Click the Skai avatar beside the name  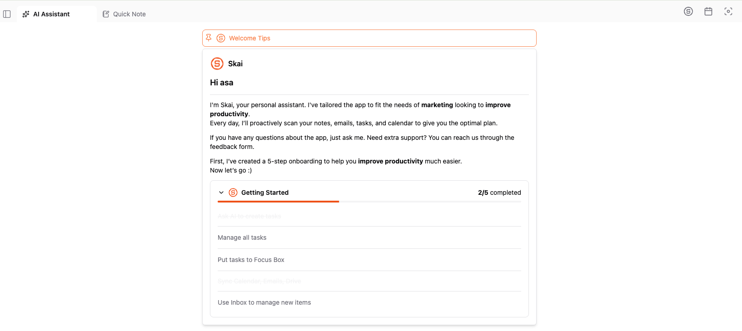217,64
